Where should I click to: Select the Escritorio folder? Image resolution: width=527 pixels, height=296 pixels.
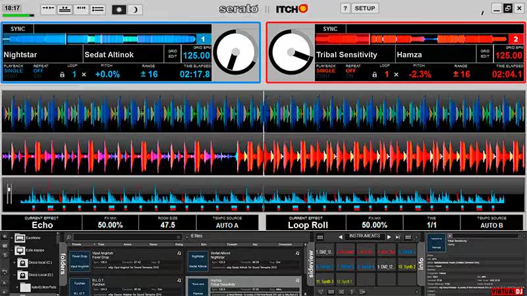coord(28,238)
